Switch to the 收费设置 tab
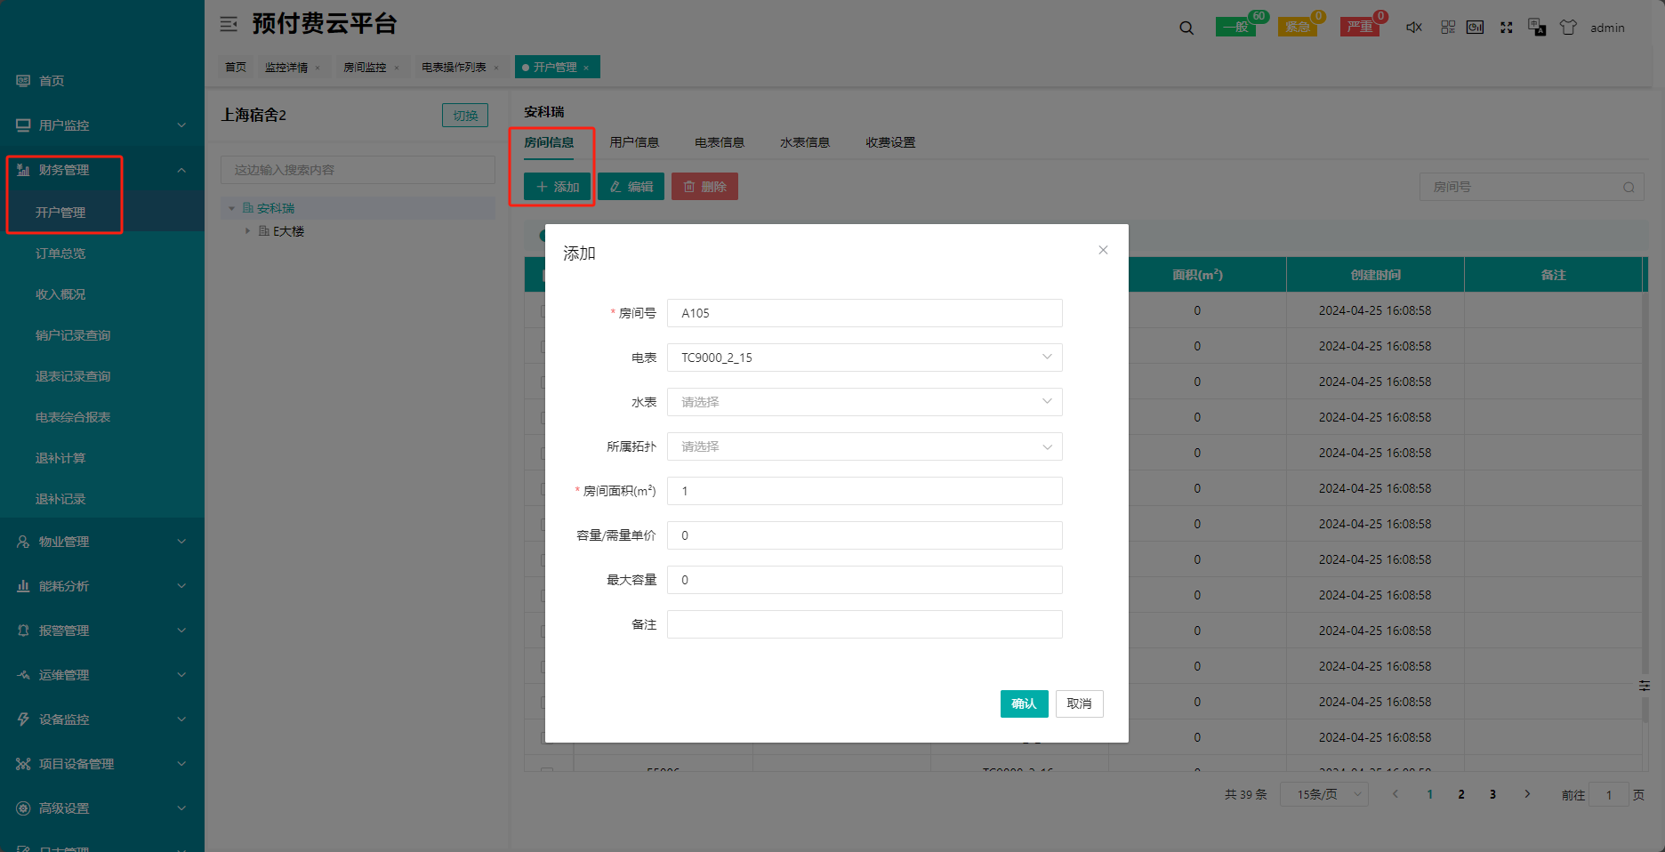Screen dimensions: 1665x852 890,142
